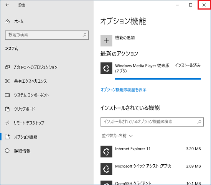Open the 並べ替え: 名前 dropdown

pos(117,136)
